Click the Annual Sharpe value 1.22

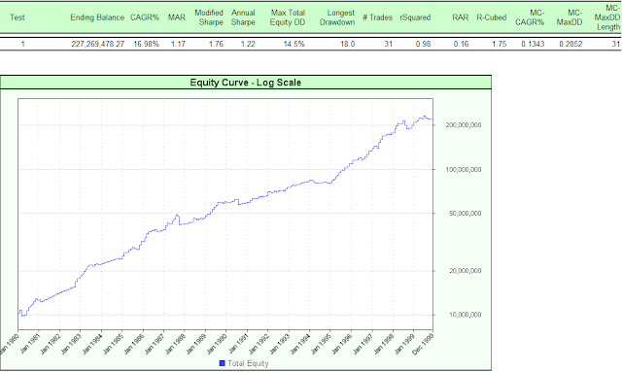click(x=248, y=44)
